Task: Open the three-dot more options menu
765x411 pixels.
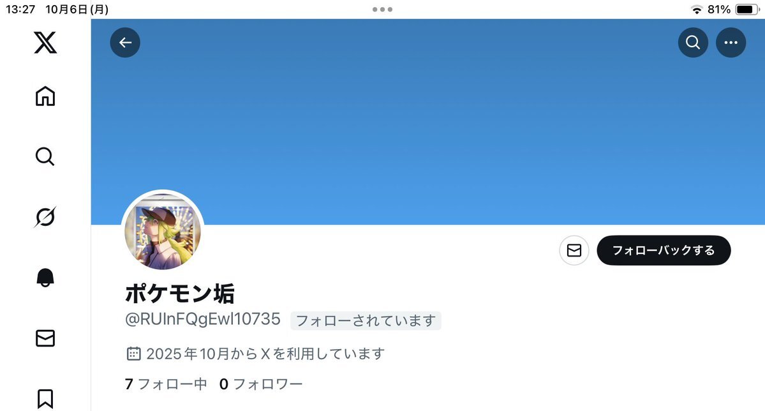Action: 731,43
